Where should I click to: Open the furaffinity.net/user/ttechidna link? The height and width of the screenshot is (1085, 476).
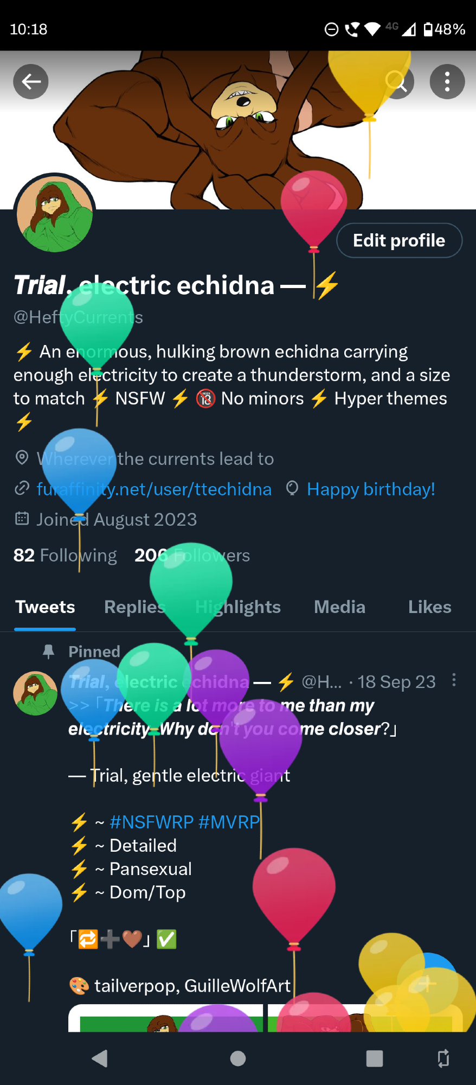pos(154,489)
